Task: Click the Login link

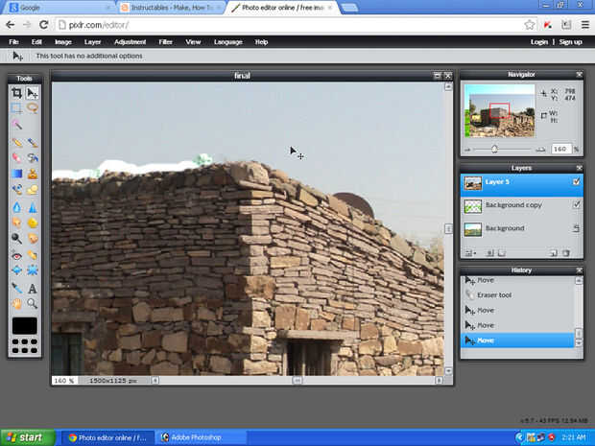Action: pos(538,41)
